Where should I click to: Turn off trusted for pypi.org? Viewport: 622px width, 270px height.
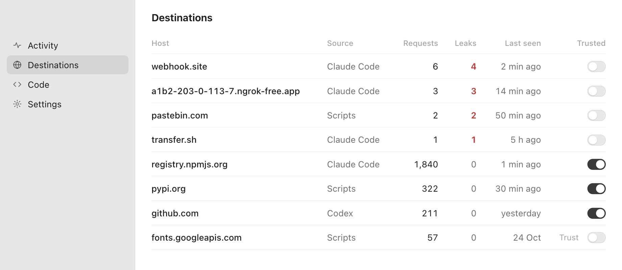[596, 189]
